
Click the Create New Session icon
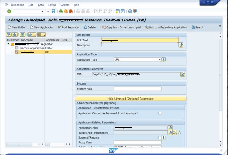click(118, 11)
